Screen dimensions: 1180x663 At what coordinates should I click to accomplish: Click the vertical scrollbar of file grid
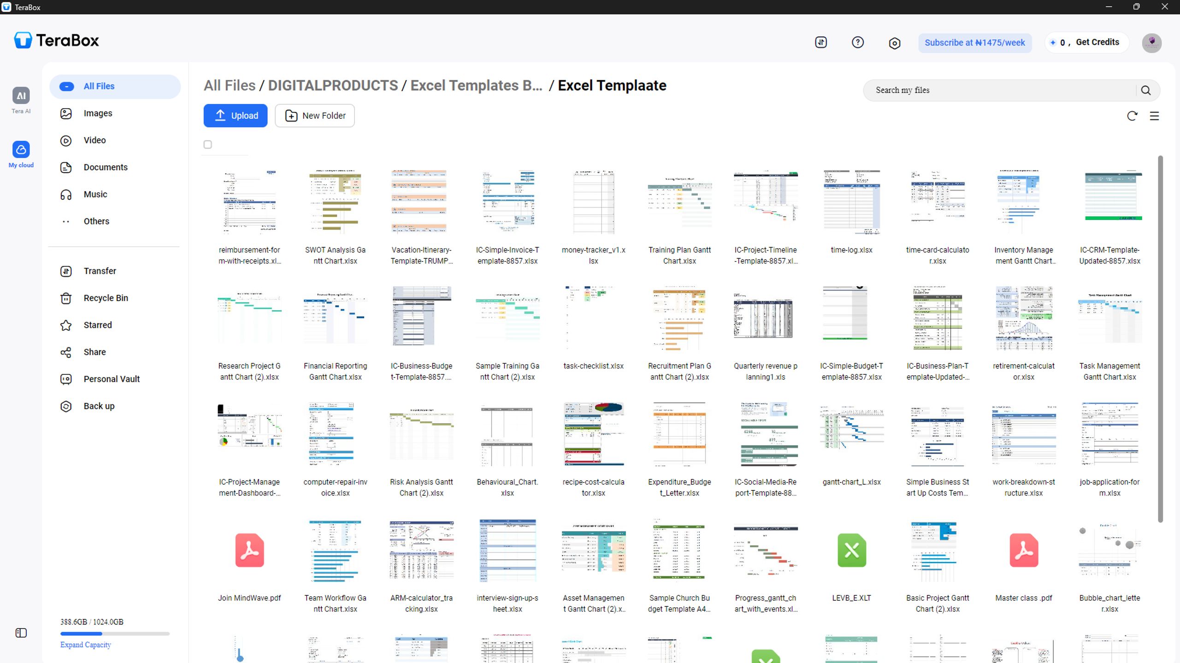coord(1160,339)
